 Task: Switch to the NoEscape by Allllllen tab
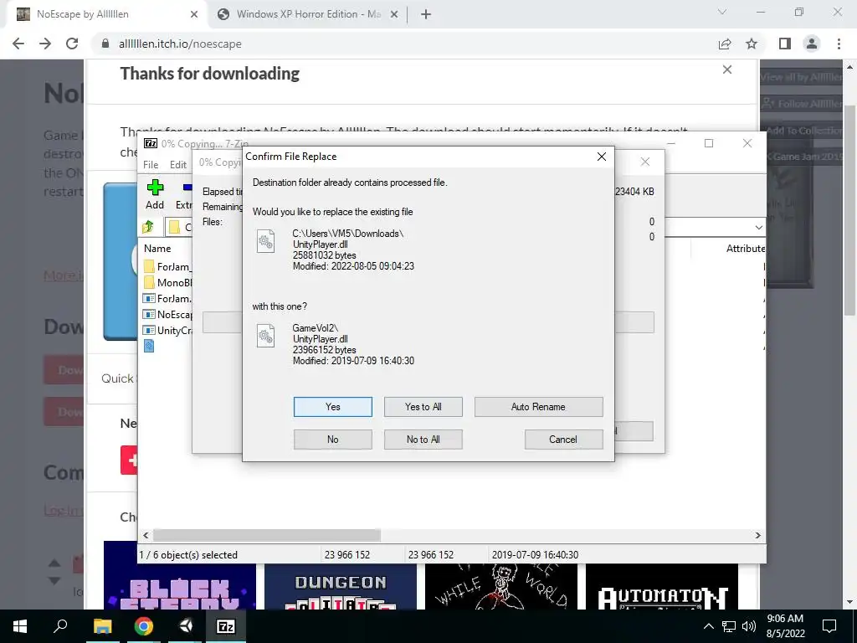[107, 14]
